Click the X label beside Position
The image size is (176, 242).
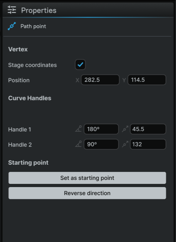pyautogui.click(x=77, y=80)
